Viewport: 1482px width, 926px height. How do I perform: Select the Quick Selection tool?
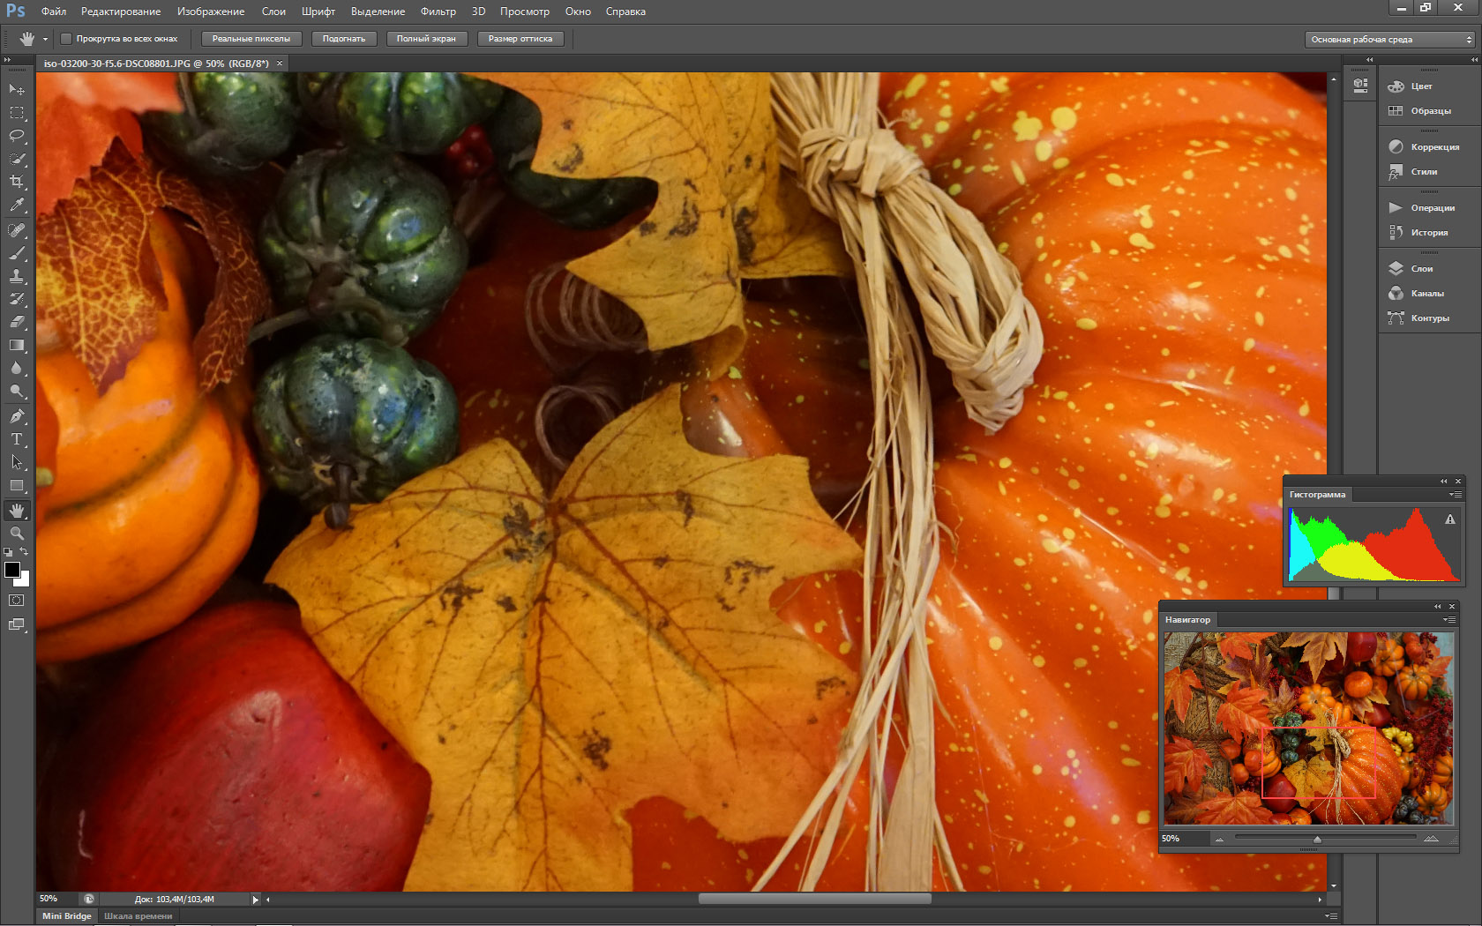[x=17, y=159]
